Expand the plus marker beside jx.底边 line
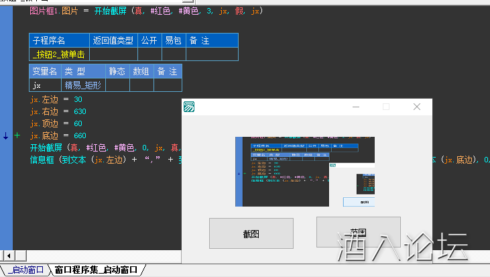490x277 pixels. coord(17,135)
